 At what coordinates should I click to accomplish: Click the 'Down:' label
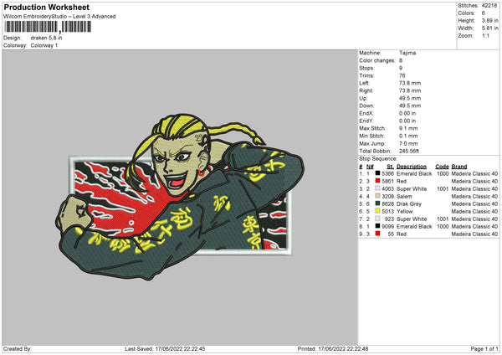click(366, 105)
